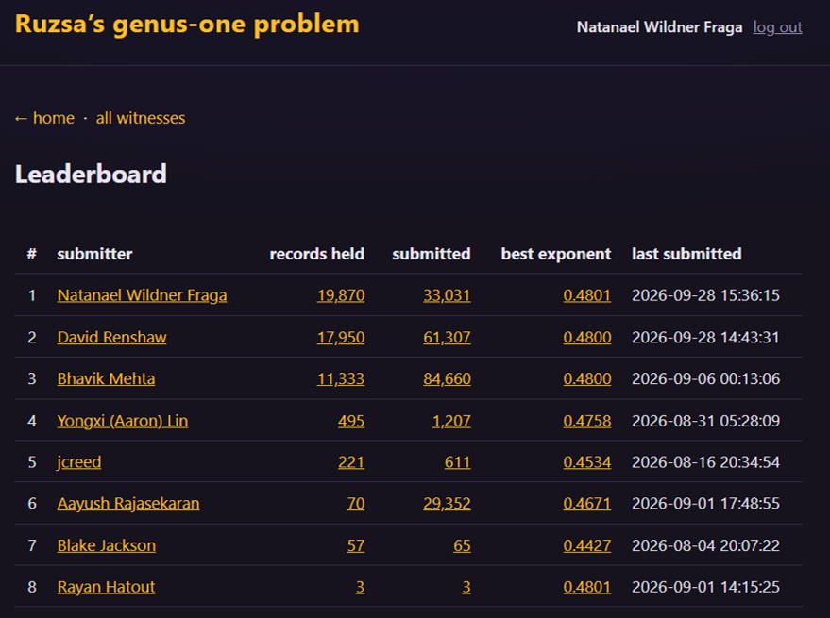Screen dimensions: 830x618
Task: Open Aayush Rajasekaran's profile link
Action: (128, 503)
